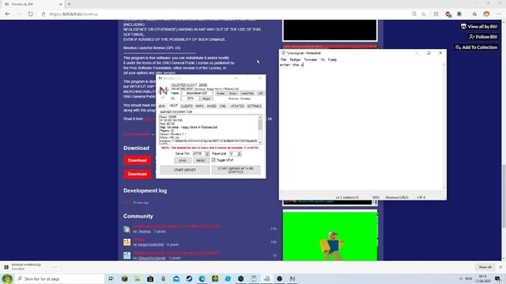Open Windows Start button
The image size is (506, 284).
tap(7, 278)
